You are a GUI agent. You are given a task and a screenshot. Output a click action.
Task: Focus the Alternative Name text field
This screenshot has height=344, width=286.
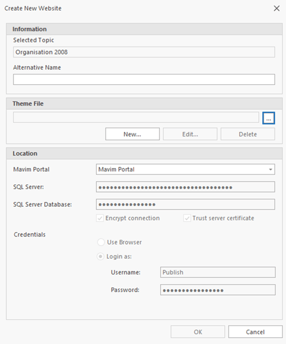click(143, 79)
